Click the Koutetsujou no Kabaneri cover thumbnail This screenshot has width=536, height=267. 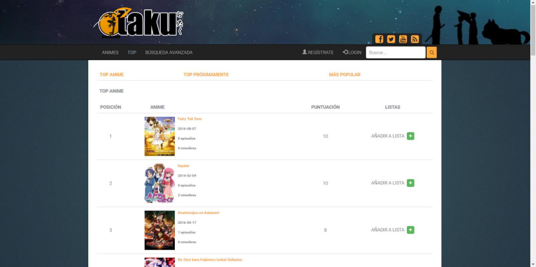coord(160,230)
